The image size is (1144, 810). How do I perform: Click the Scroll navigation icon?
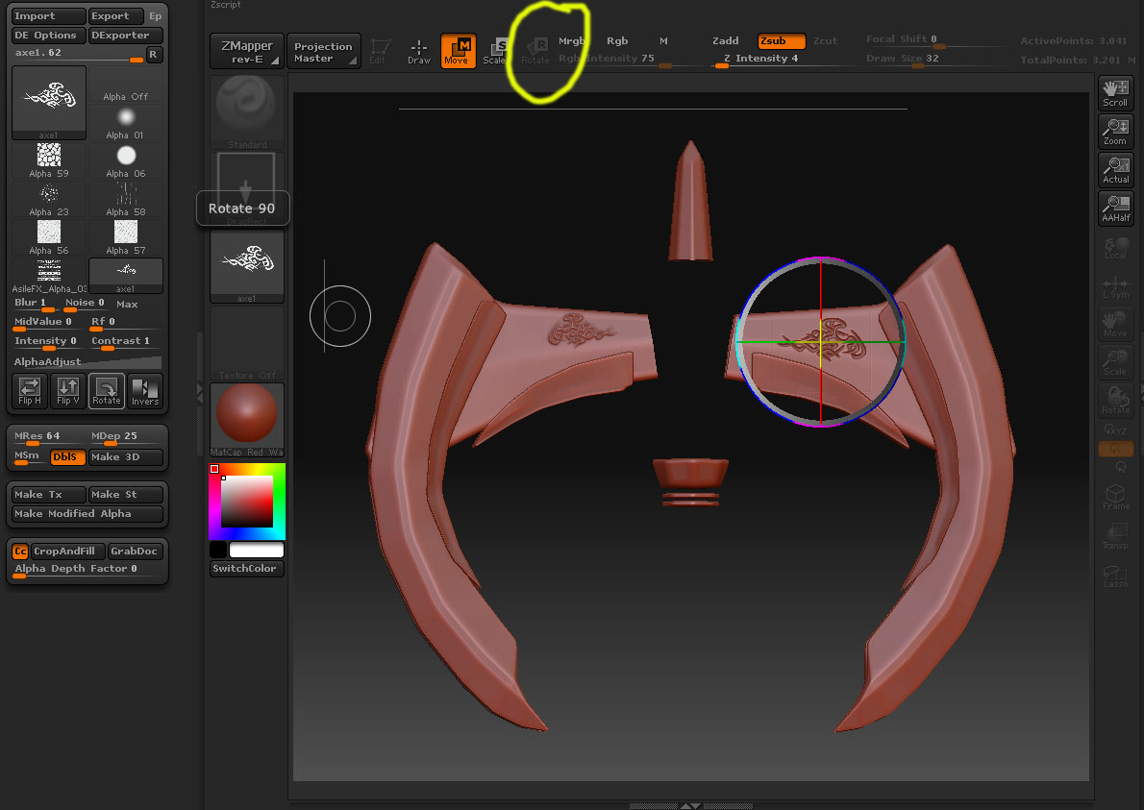(1115, 93)
